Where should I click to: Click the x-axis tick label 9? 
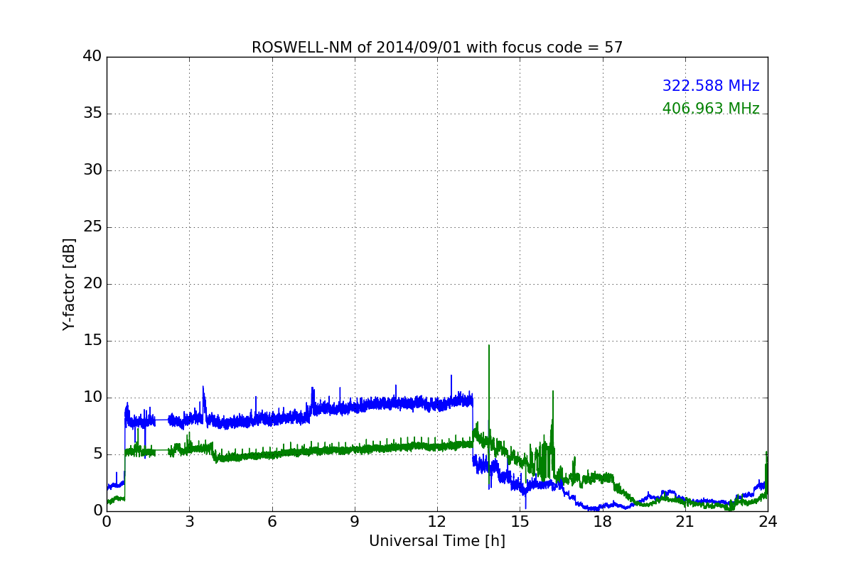pos(355,522)
